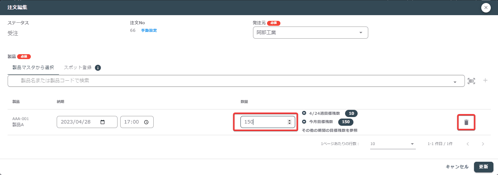
Task: Click the plus icon to add product
Action: [485, 80]
